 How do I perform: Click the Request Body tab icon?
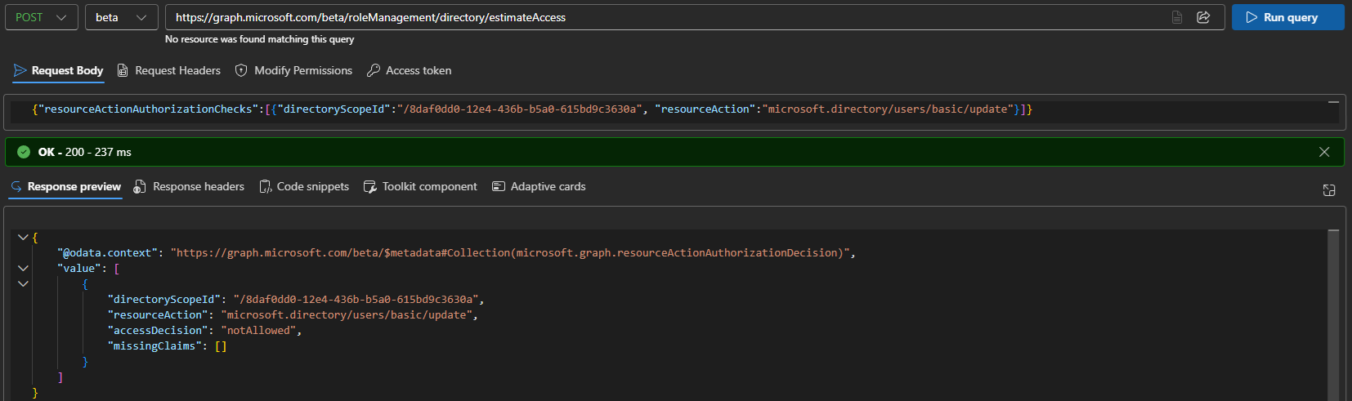point(20,71)
